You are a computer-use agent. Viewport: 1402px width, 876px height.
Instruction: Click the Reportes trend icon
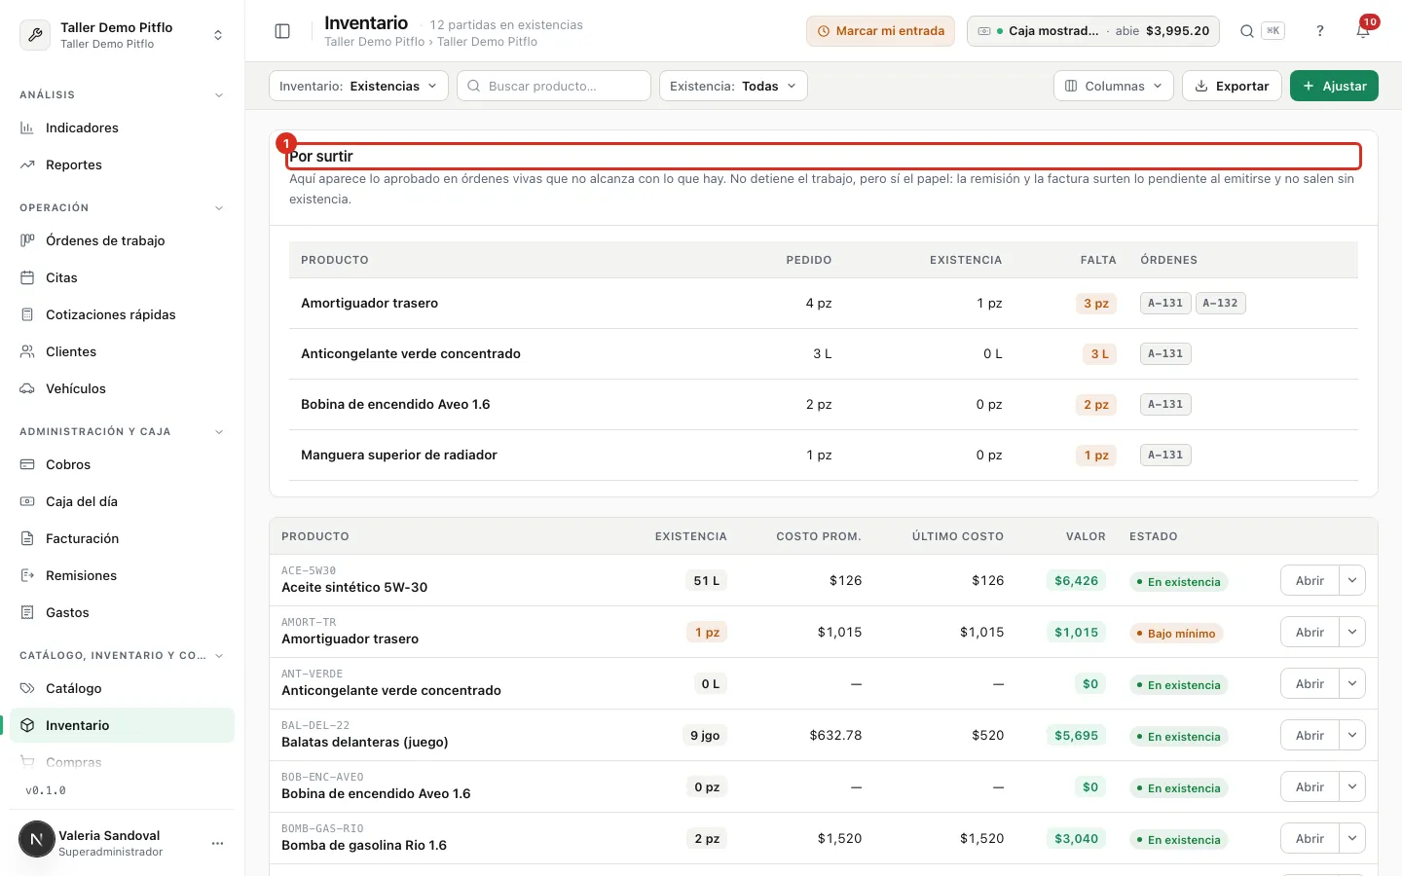tap(27, 164)
